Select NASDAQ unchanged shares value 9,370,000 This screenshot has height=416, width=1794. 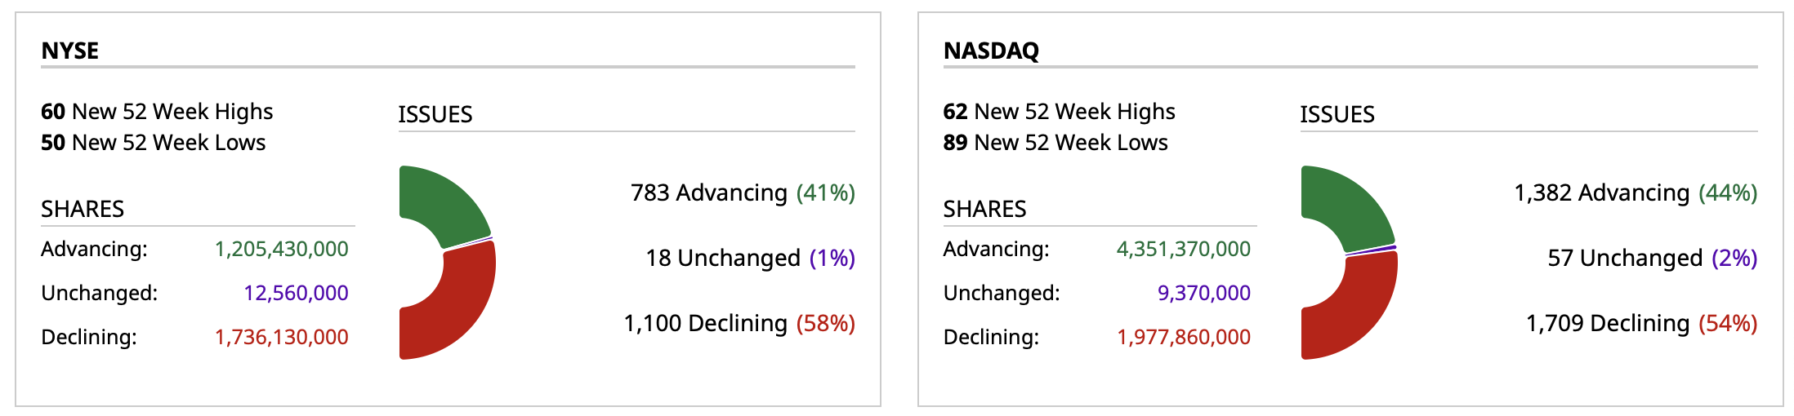pyautogui.click(x=1203, y=293)
